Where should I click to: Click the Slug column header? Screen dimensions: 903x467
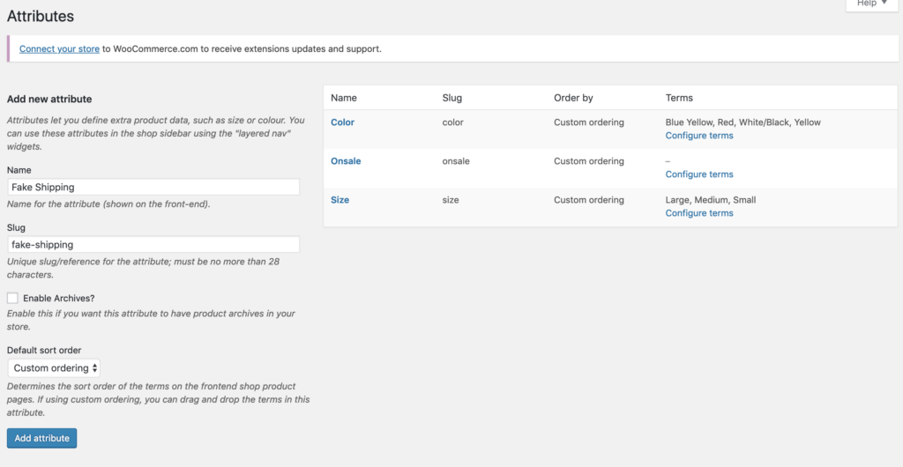coord(451,98)
